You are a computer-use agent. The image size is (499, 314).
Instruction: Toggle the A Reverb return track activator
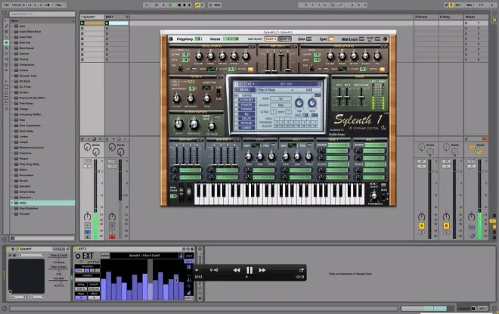tap(421, 225)
